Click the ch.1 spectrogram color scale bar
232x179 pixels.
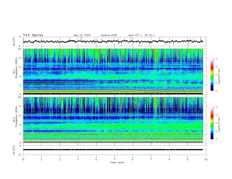(x=212, y=75)
